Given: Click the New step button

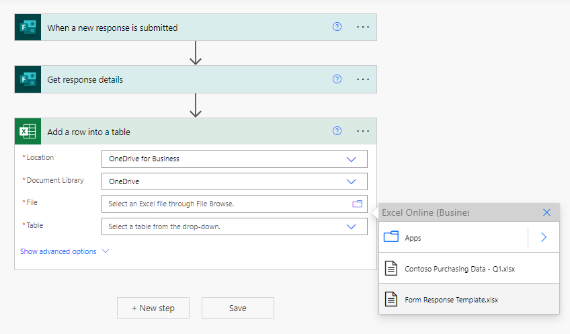Looking at the screenshot, I should [153, 308].
